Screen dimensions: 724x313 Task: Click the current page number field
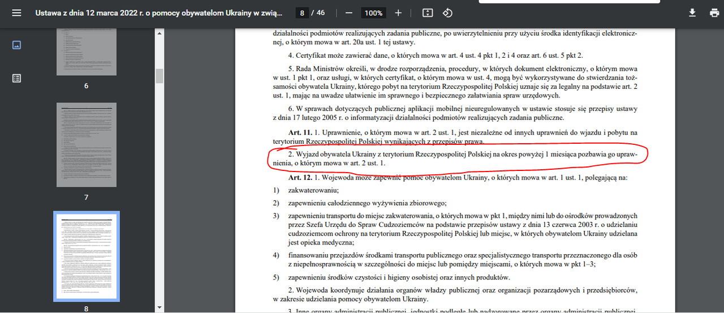tap(303, 12)
